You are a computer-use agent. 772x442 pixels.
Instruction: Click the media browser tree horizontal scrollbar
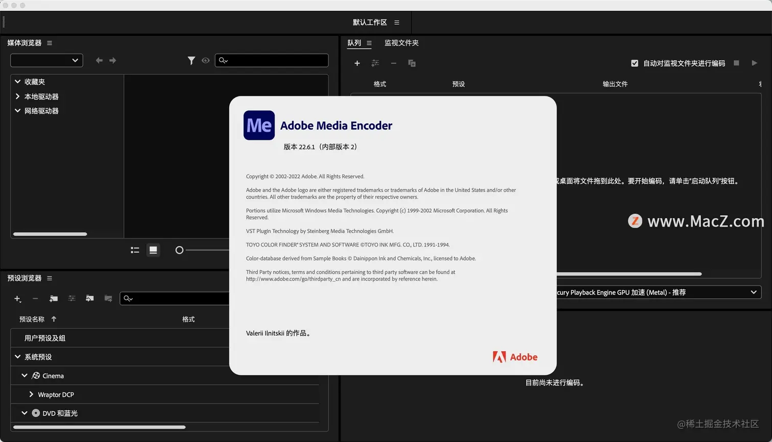tap(50, 234)
